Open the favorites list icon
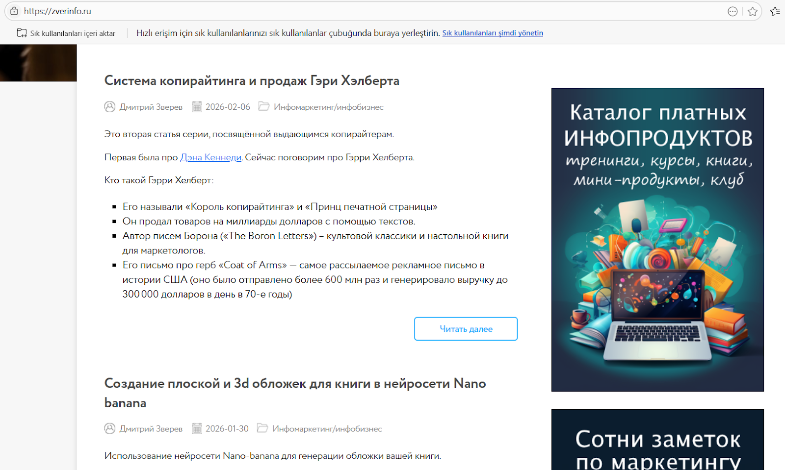Screen dimensions: 785x470 click(x=775, y=11)
